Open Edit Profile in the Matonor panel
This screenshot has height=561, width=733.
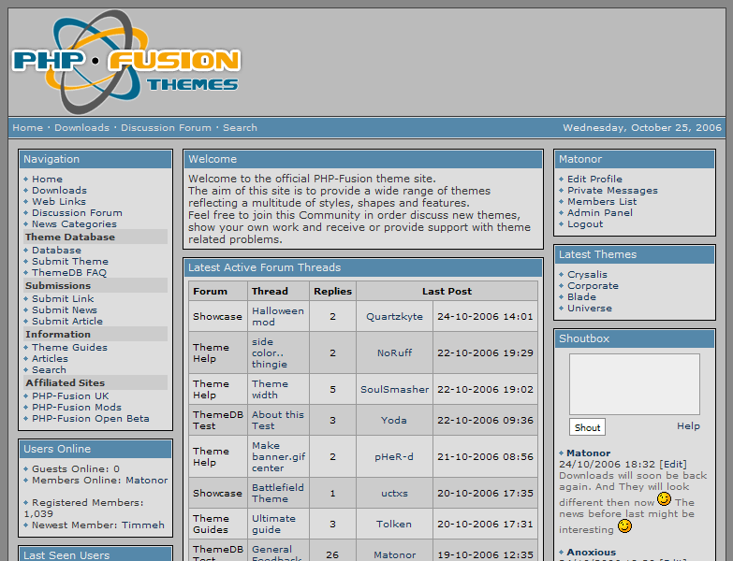point(594,180)
